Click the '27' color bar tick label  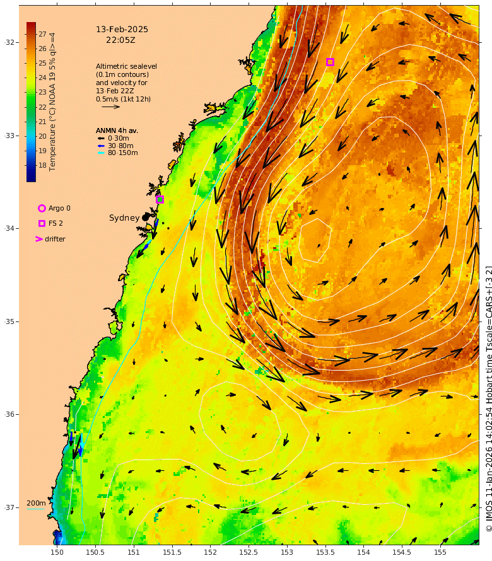click(43, 34)
